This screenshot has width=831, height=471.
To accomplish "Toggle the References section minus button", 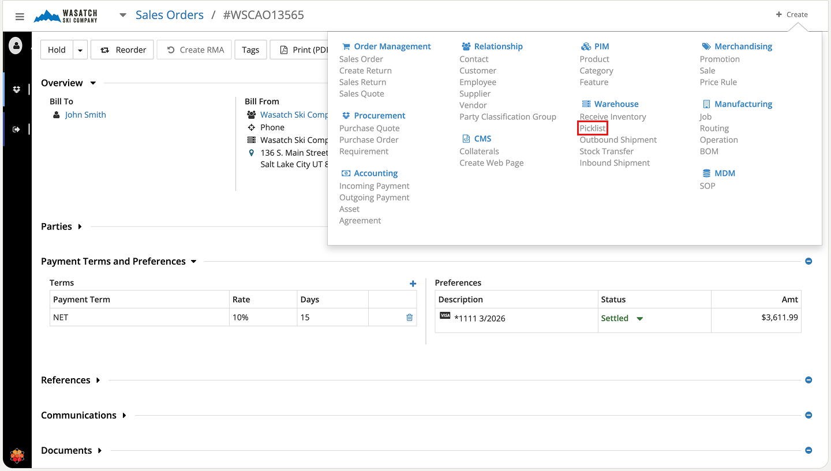I will pos(808,380).
